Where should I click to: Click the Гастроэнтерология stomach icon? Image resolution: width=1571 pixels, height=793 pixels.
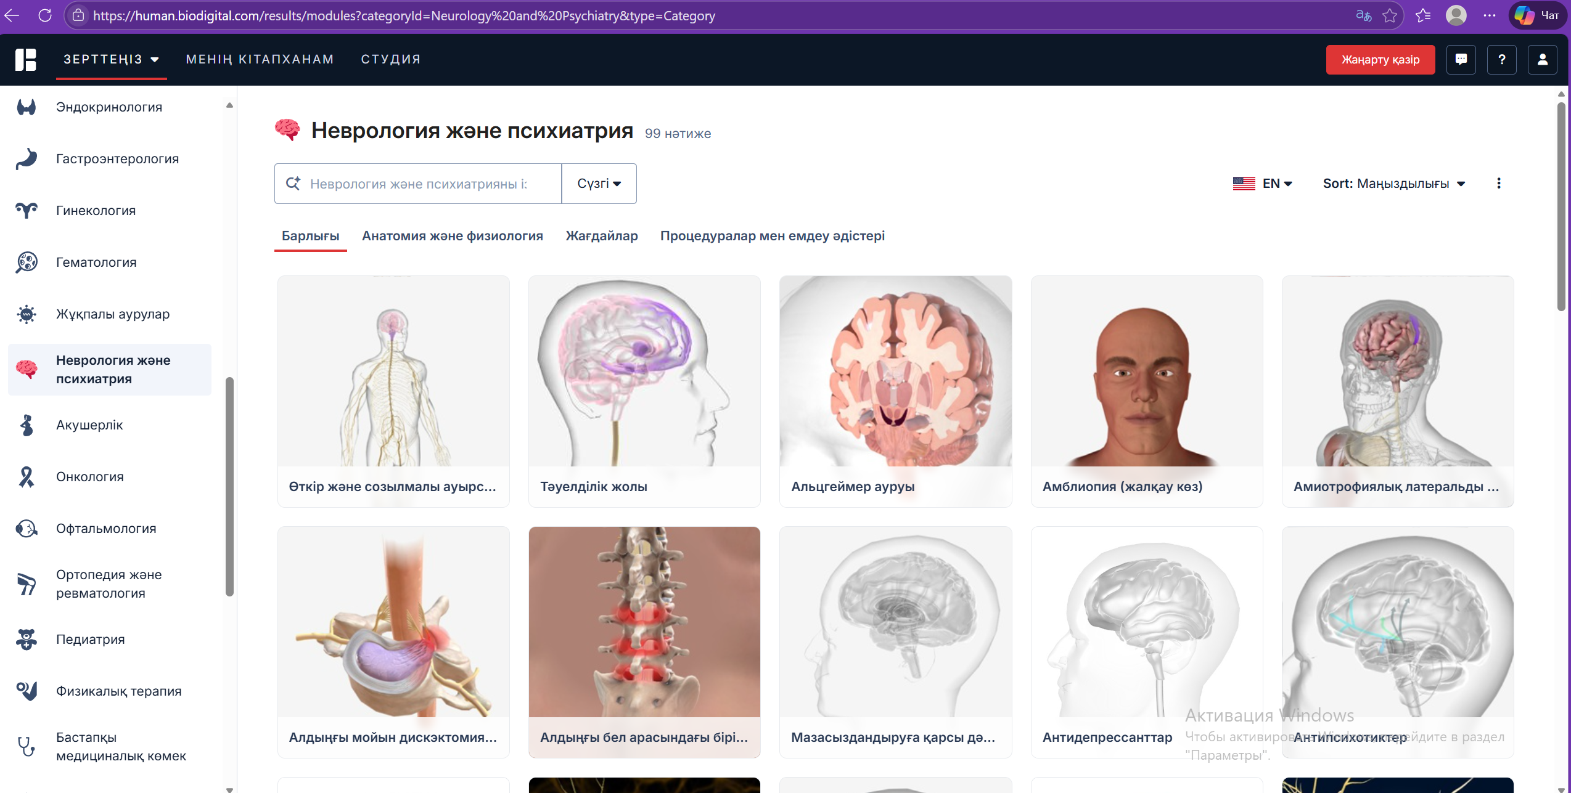27,159
